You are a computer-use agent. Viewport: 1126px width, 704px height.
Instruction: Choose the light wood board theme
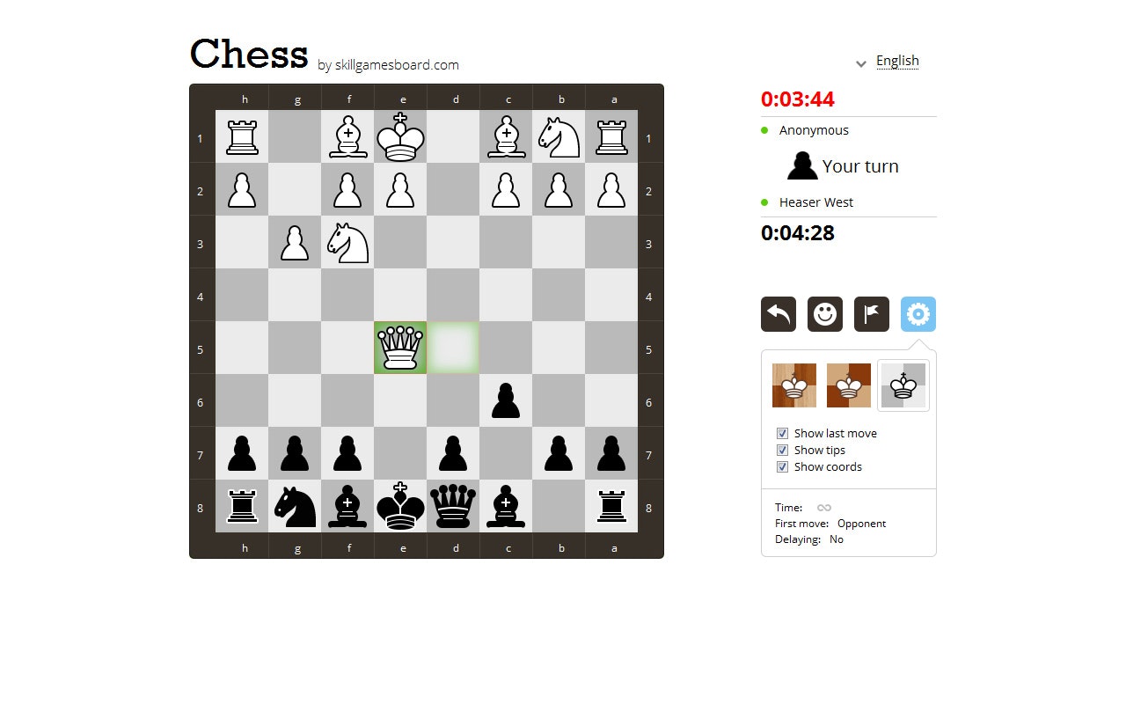[x=794, y=385]
